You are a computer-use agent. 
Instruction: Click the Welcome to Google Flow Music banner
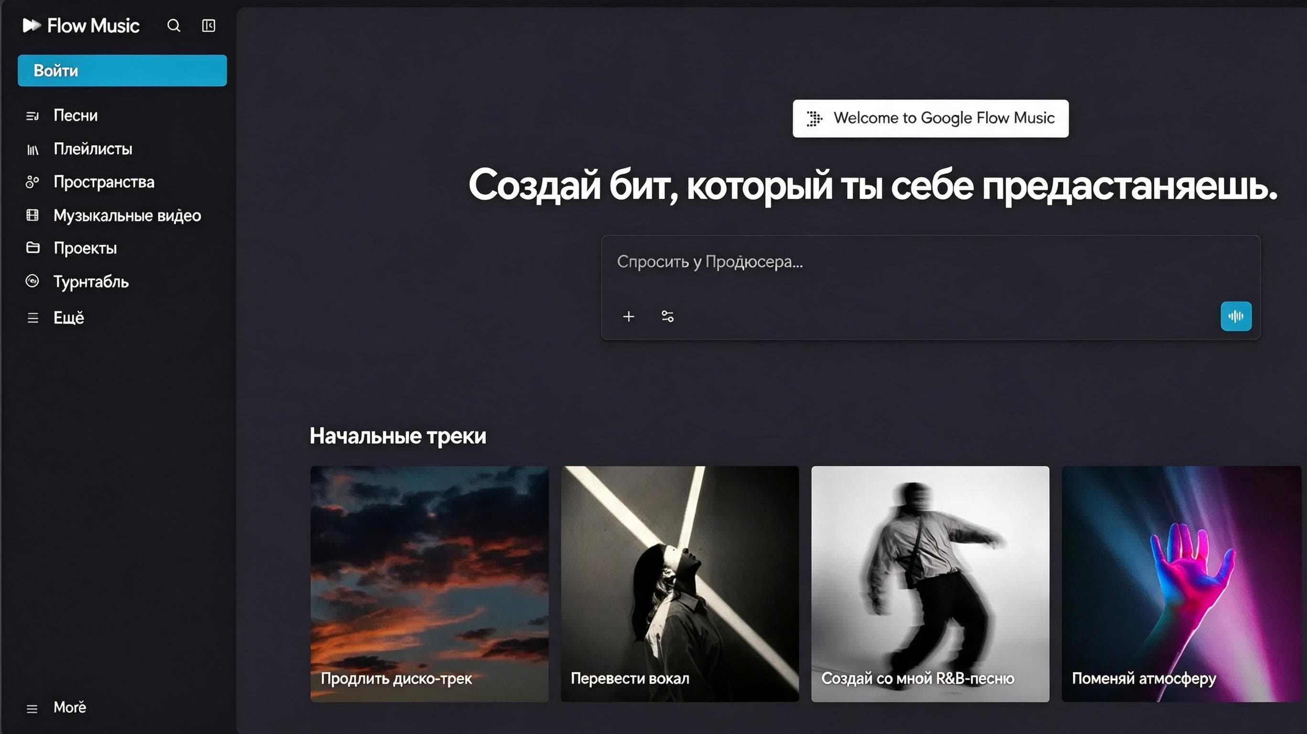click(x=931, y=119)
